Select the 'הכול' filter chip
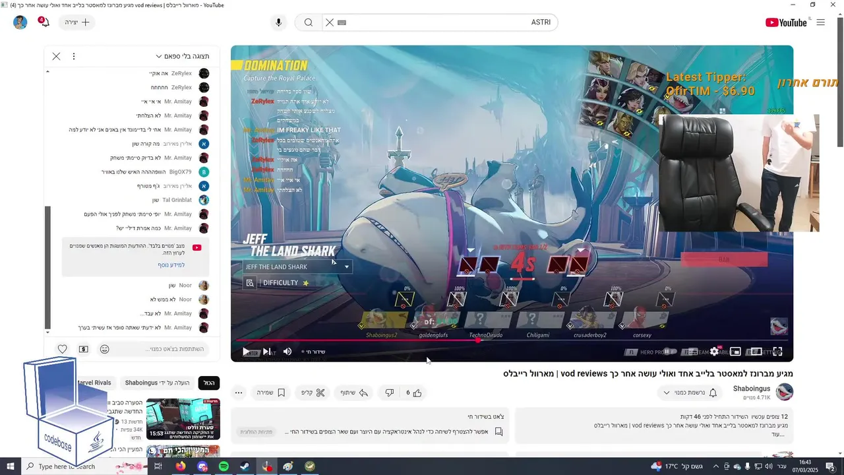The image size is (844, 475). tap(209, 383)
